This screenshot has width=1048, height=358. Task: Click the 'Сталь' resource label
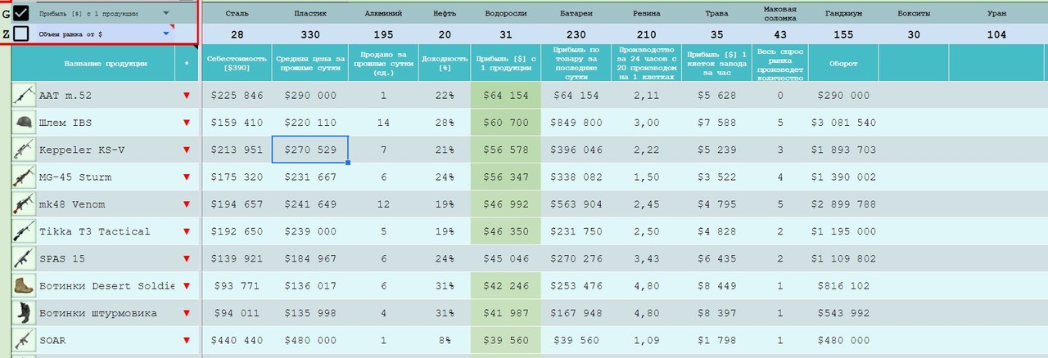click(x=237, y=14)
